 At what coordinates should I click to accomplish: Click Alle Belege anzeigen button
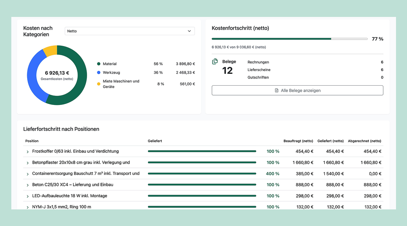pyautogui.click(x=297, y=90)
